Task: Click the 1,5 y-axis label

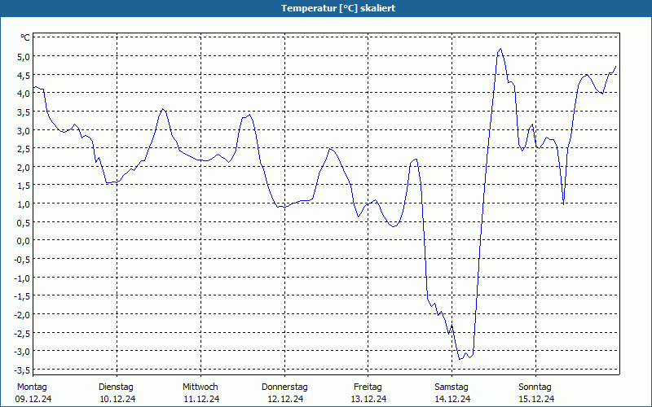Action: tap(24, 186)
